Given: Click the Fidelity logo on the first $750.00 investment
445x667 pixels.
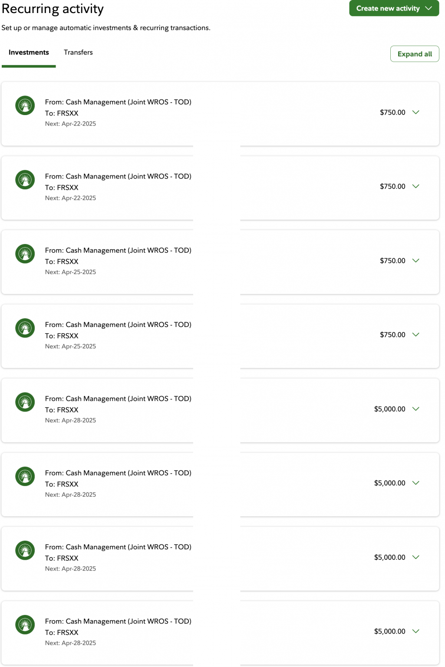Looking at the screenshot, I should click(x=25, y=105).
